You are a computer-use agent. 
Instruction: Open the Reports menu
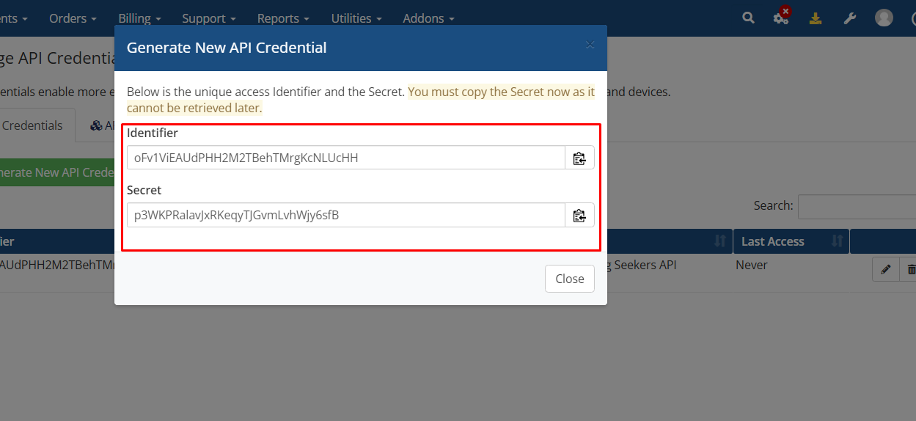click(283, 18)
